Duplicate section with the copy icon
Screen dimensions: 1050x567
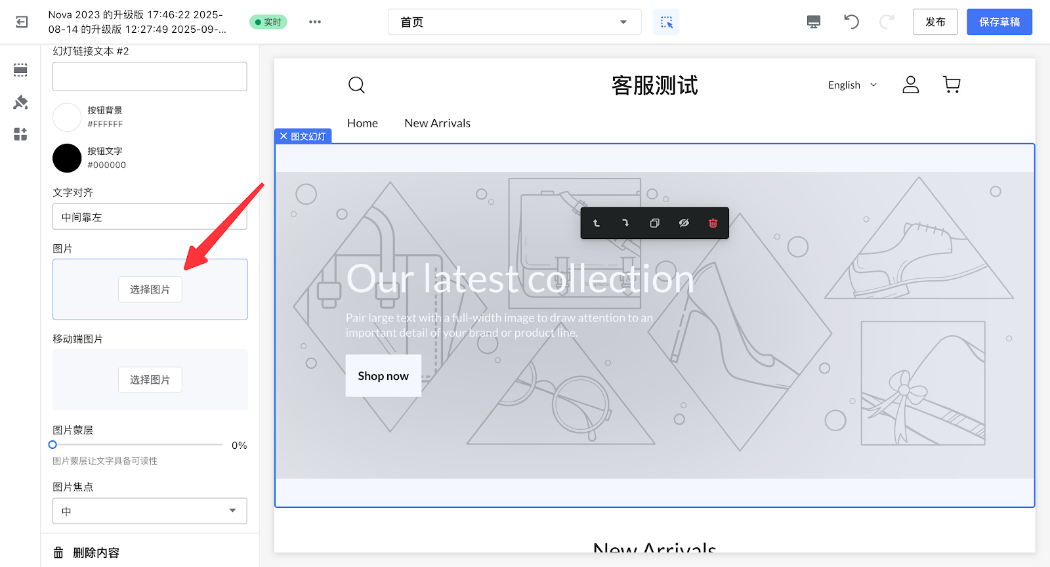click(654, 223)
